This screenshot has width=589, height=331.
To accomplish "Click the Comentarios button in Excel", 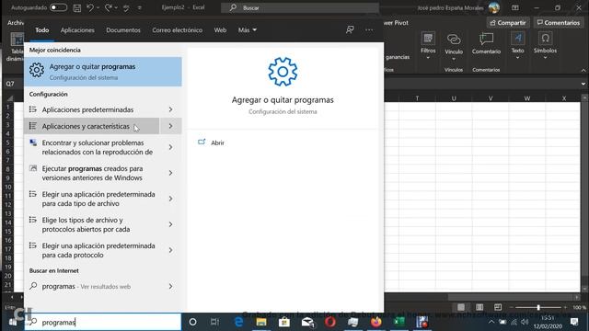I will (x=559, y=23).
